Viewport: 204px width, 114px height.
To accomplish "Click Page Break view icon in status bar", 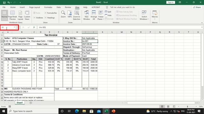I will tap(174, 106).
